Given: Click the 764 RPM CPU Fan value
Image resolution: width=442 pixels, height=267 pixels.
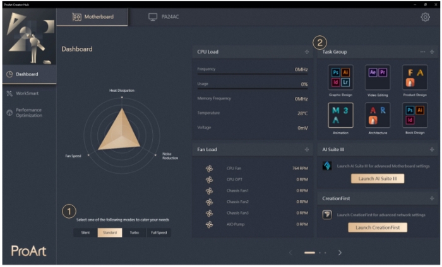Looking at the screenshot, I should 300,168.
